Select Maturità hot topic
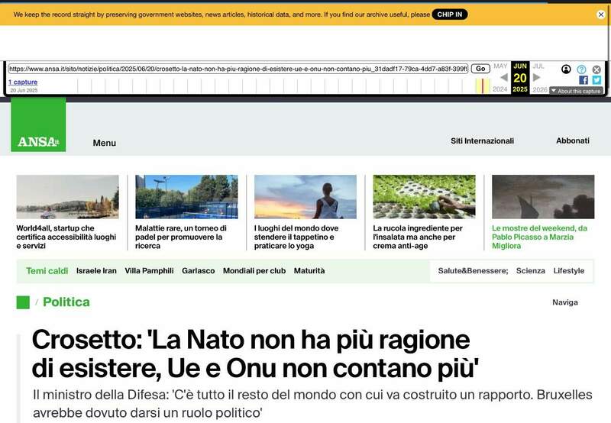The image size is (611, 423). pyautogui.click(x=309, y=271)
